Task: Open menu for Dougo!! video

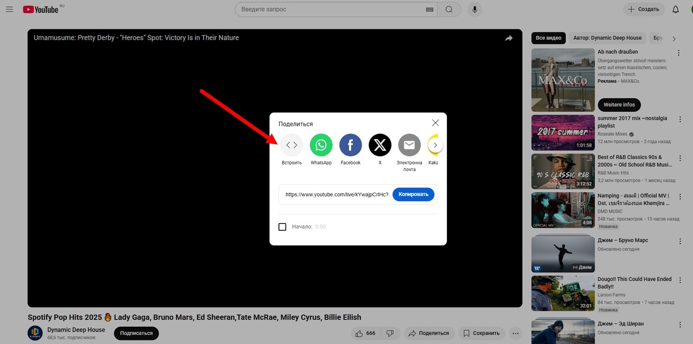Action: [679, 279]
